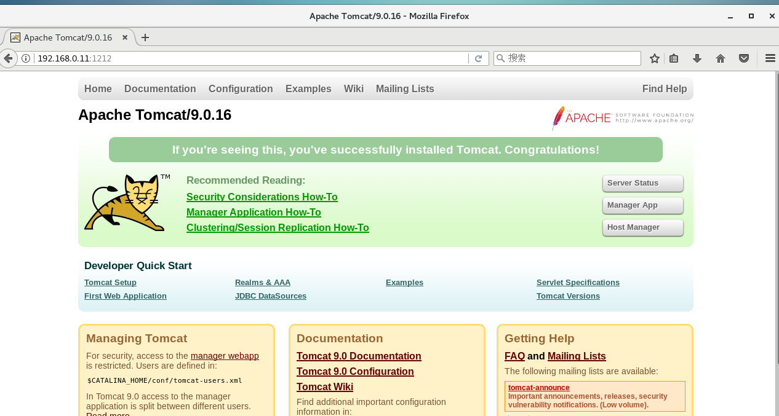
Task: Click the Host Manager button
Action: coord(642,227)
